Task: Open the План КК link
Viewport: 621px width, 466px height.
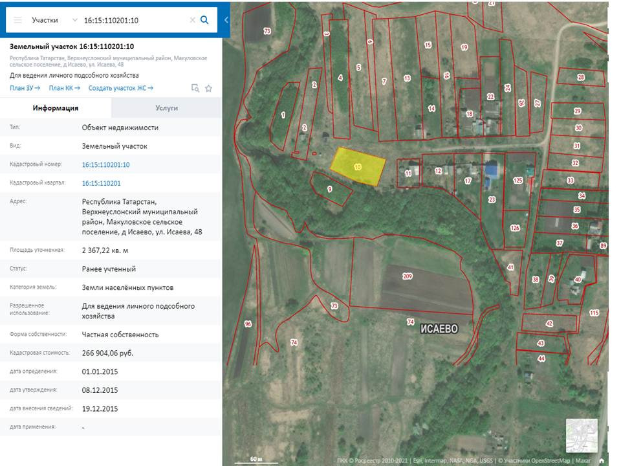Action: pos(64,88)
